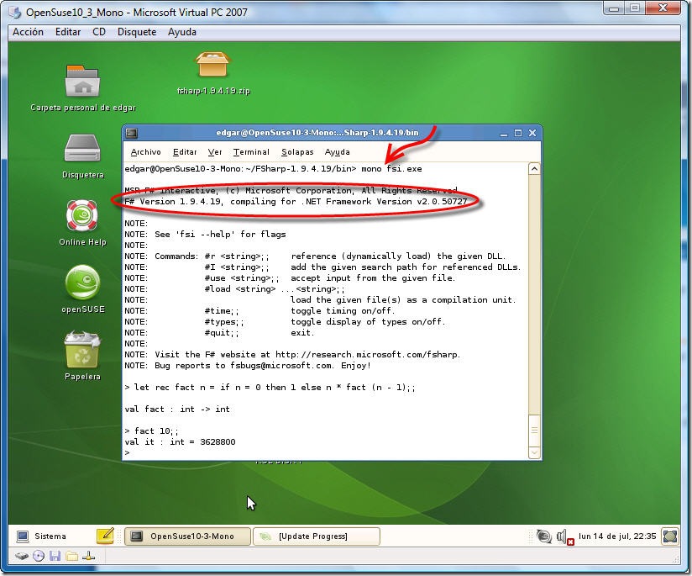692x576 pixels.
Task: Switch to the OpenSuse10-3-Mono taskbar window
Action: 187,536
